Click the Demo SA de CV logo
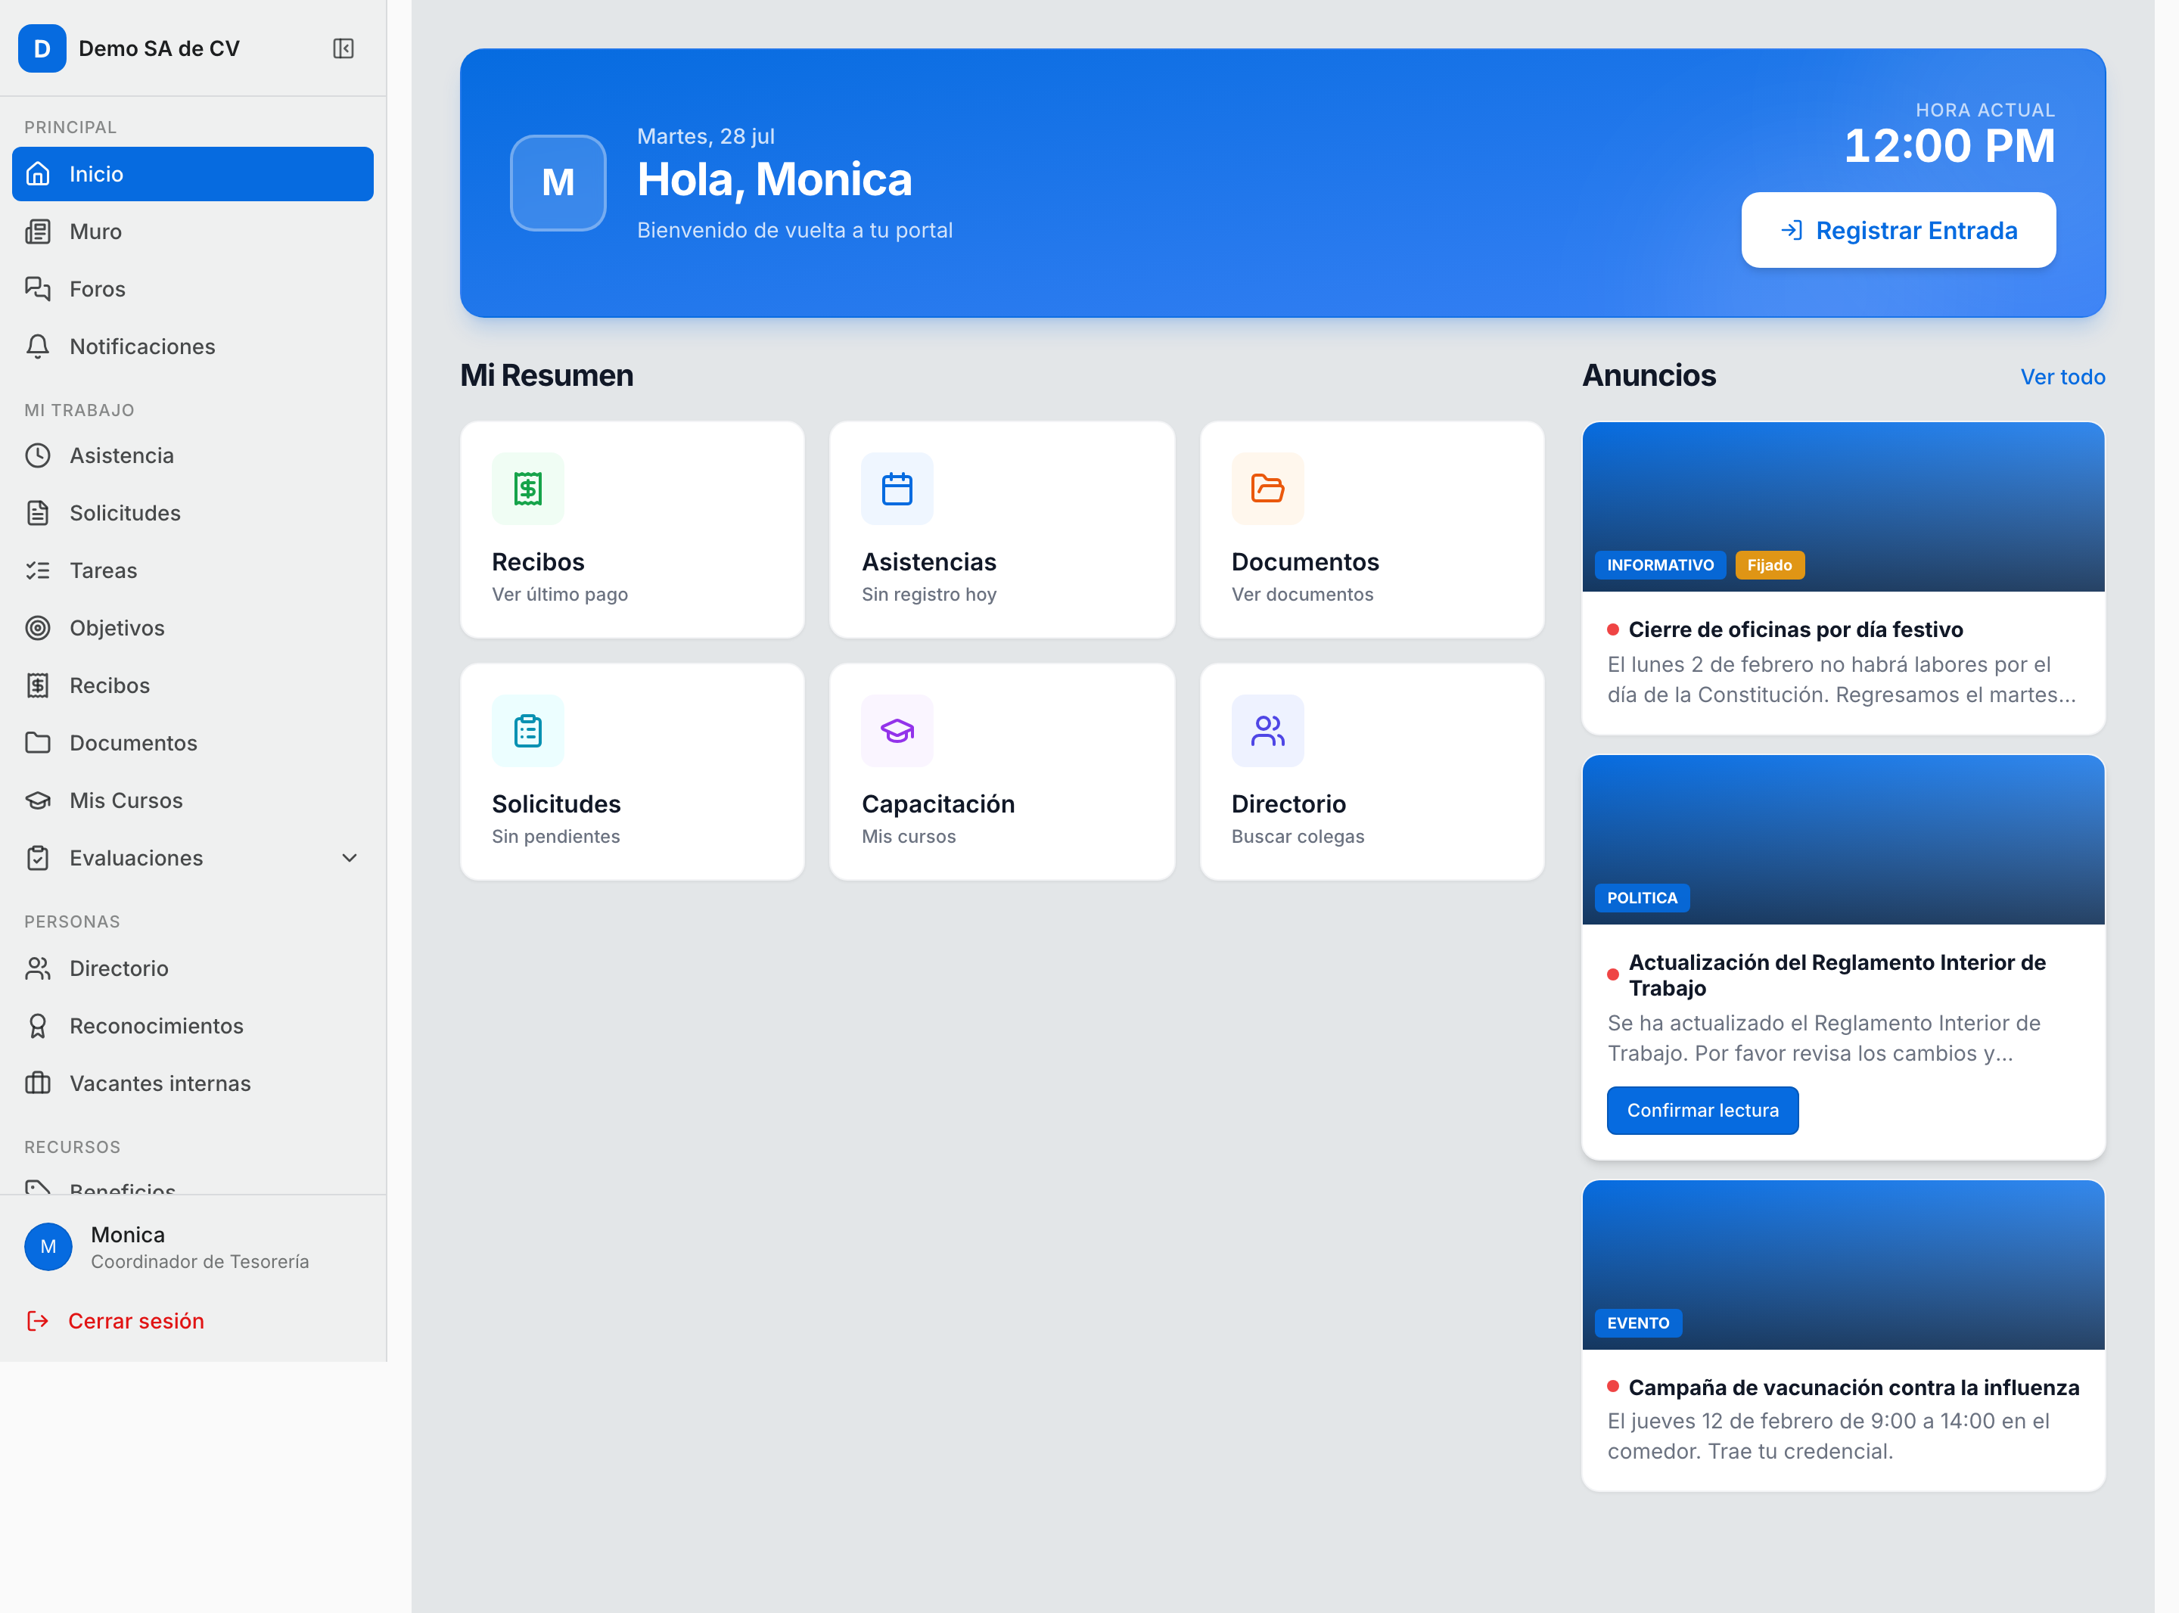 click(x=42, y=49)
